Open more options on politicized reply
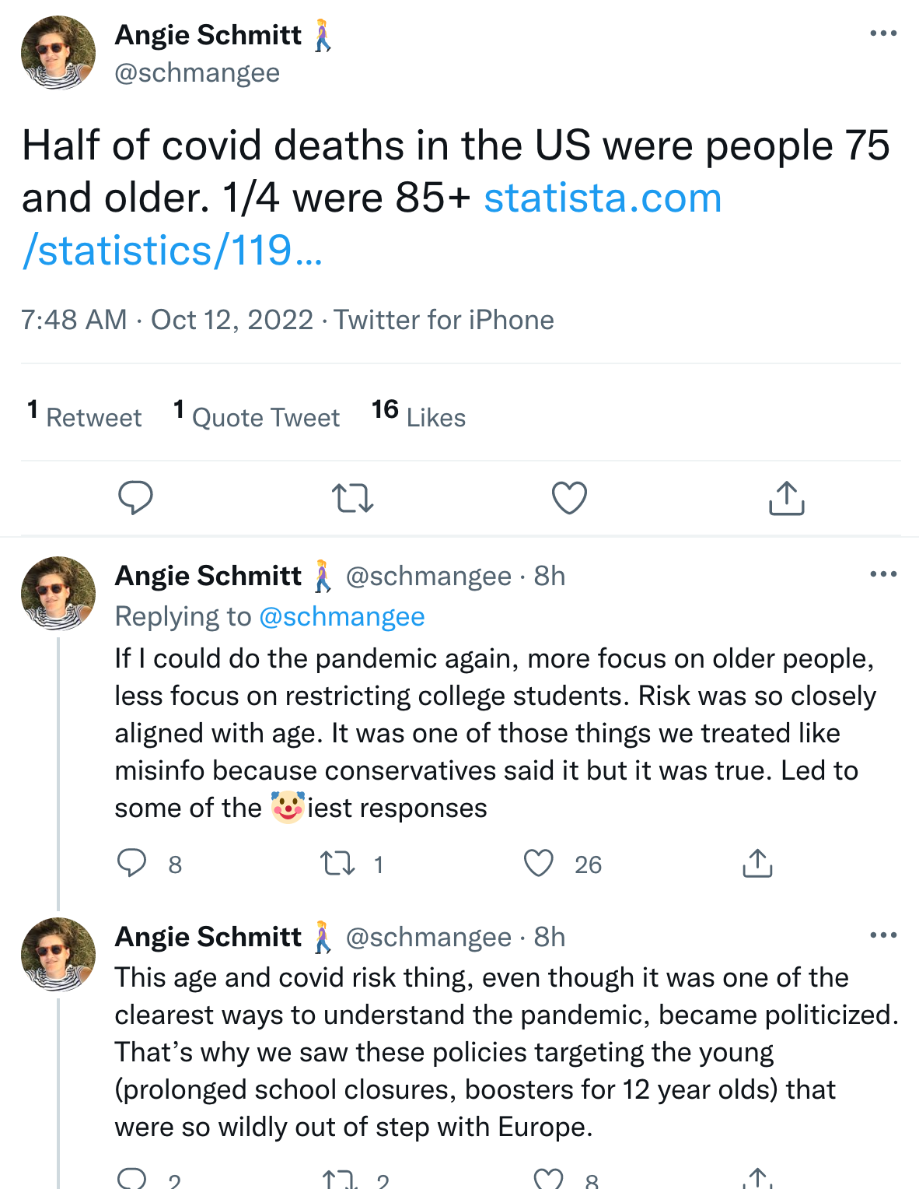This screenshot has width=919, height=1189. click(883, 935)
